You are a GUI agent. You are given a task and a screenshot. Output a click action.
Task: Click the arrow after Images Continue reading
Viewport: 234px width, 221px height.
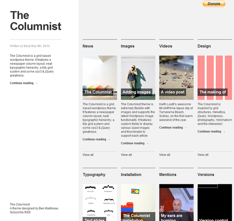click(148, 144)
